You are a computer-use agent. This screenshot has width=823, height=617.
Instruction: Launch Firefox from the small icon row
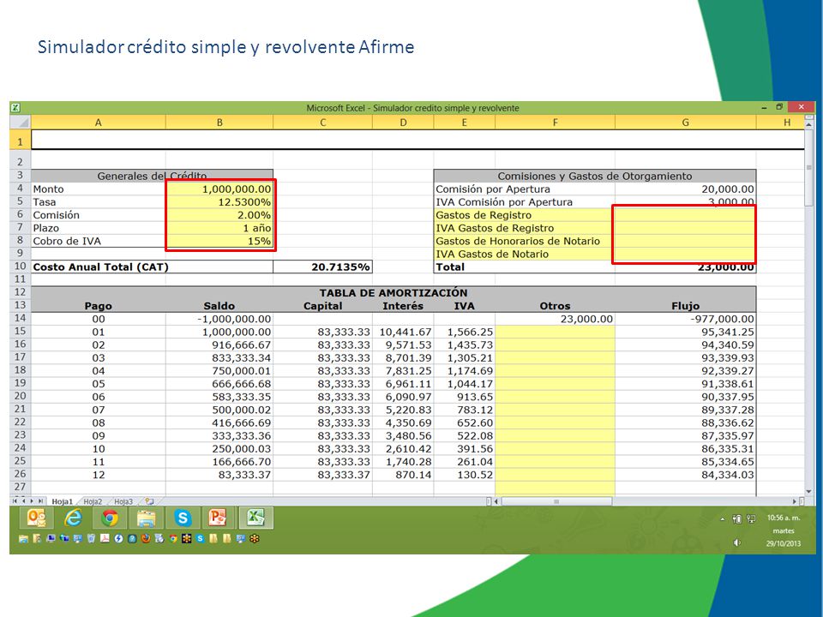click(x=146, y=538)
